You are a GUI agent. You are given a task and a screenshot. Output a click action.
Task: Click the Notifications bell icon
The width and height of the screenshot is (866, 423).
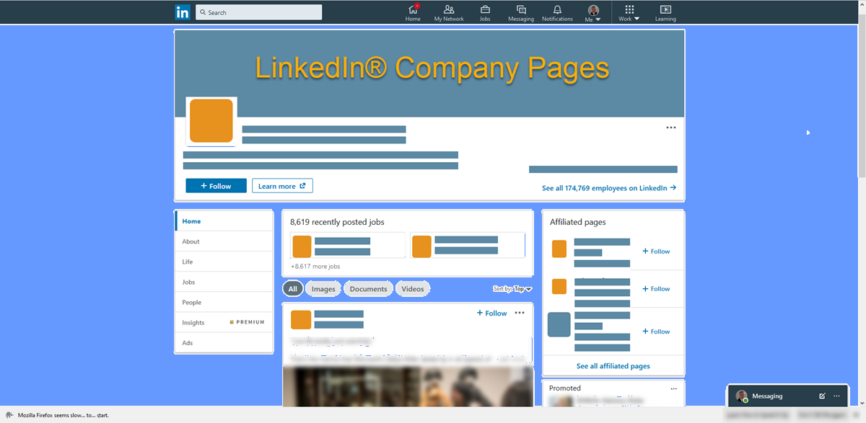point(557,12)
